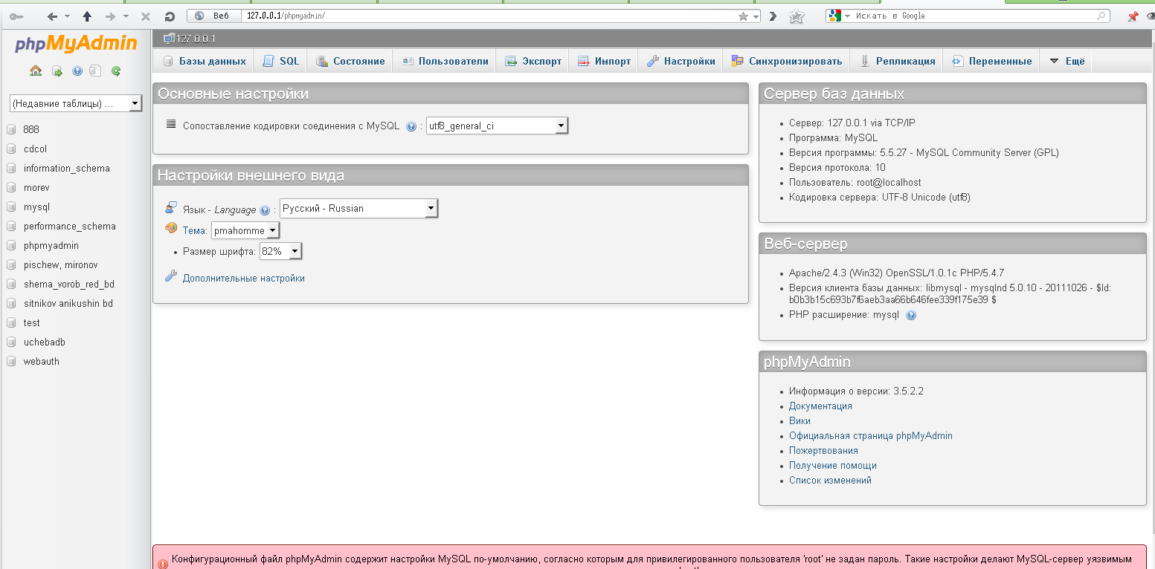Click the database icon beside webauth
The height and width of the screenshot is (569, 1155).
pos(11,361)
